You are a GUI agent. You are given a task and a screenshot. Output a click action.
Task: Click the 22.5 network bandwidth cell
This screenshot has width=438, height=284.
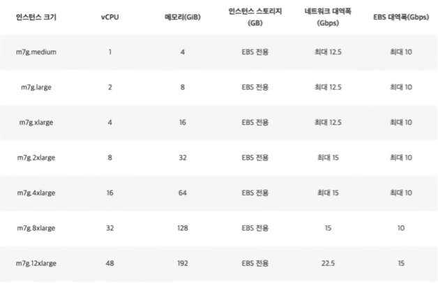(x=328, y=263)
